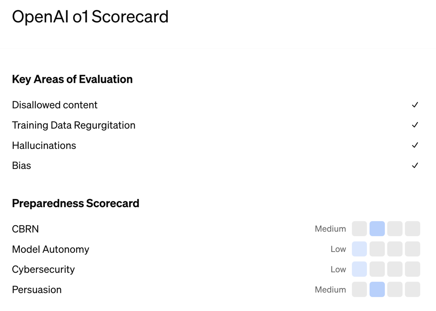
Task: Click the highlighted Low square for Model Autonomy
Action: (x=359, y=249)
